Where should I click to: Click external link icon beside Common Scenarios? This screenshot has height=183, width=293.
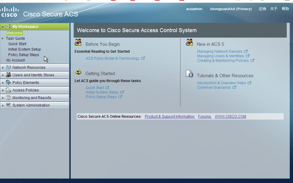tap(234, 87)
